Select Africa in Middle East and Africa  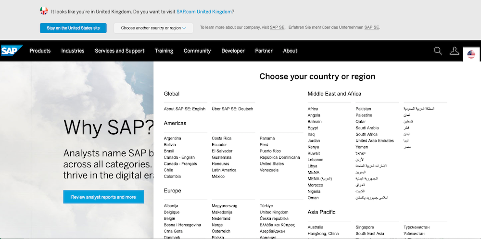[x=313, y=109]
